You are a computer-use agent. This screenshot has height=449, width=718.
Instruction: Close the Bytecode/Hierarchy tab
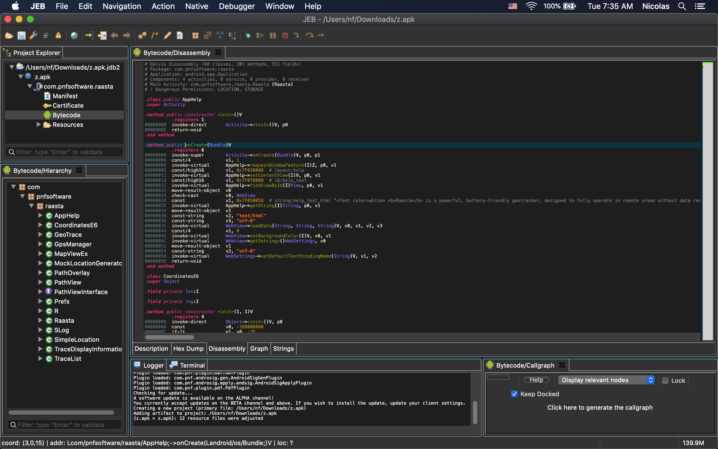pos(79,170)
